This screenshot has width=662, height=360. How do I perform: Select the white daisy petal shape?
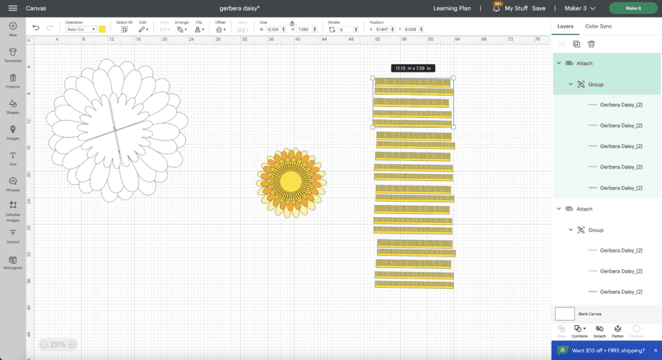coord(117,130)
